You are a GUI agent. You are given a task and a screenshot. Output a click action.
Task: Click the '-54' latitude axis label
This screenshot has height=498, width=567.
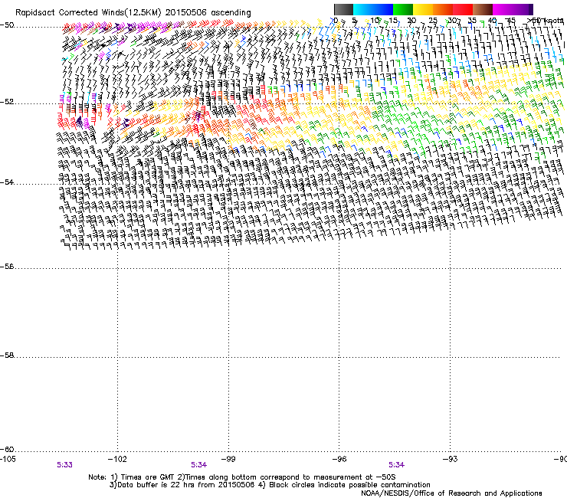[7, 182]
